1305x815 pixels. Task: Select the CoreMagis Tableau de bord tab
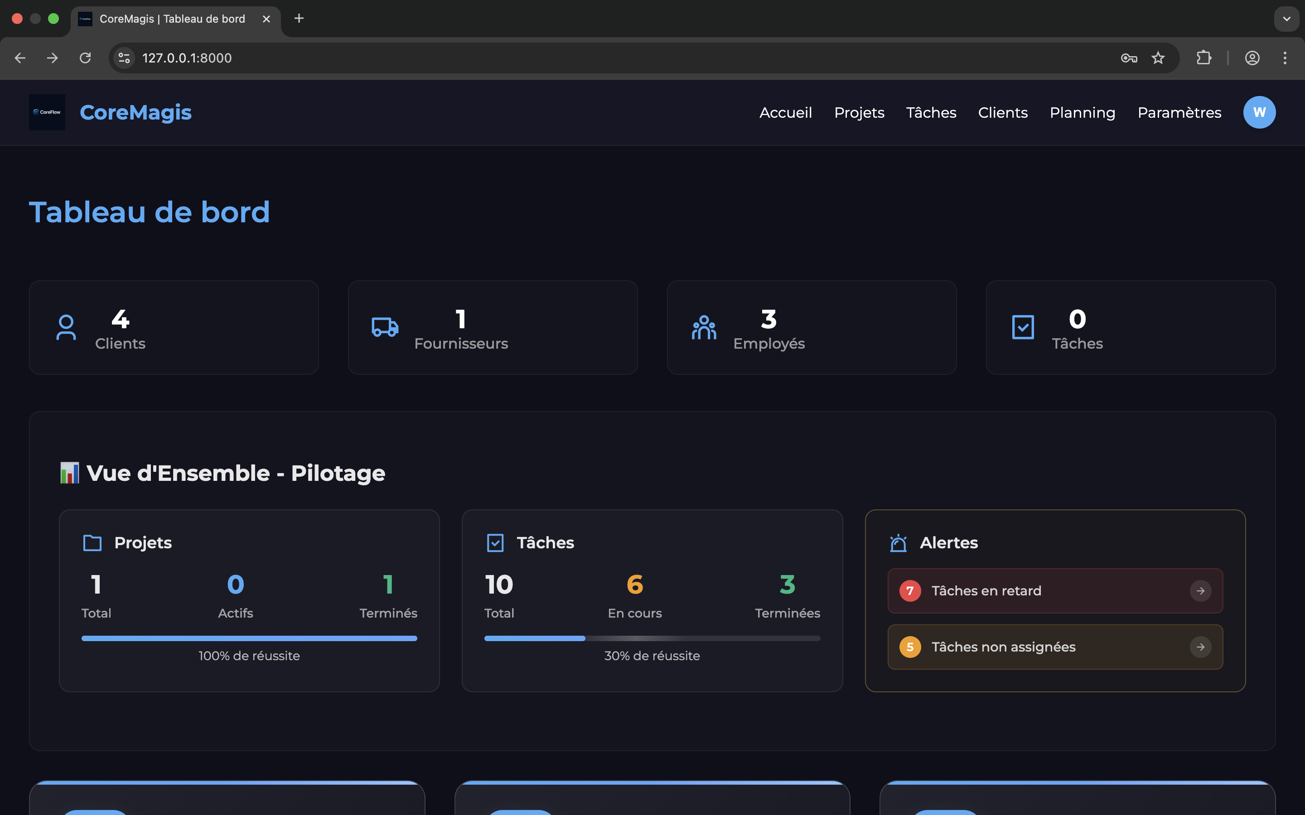[175, 19]
